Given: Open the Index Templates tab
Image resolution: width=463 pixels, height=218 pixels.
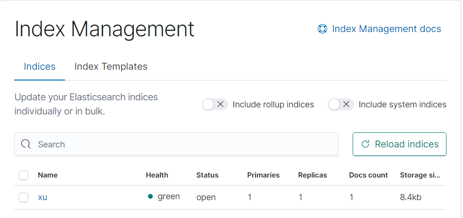Looking at the screenshot, I should [111, 67].
